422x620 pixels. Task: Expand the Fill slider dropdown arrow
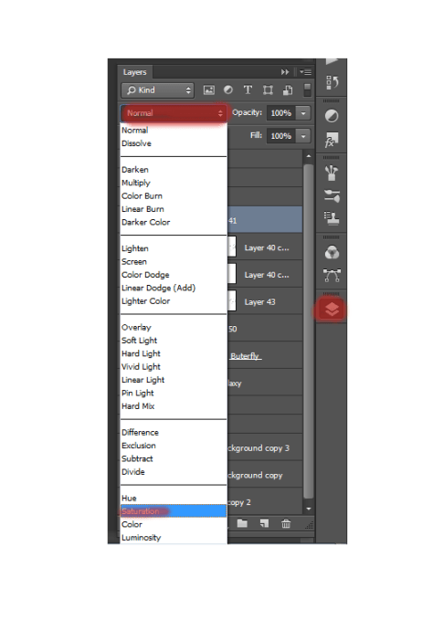pos(303,136)
